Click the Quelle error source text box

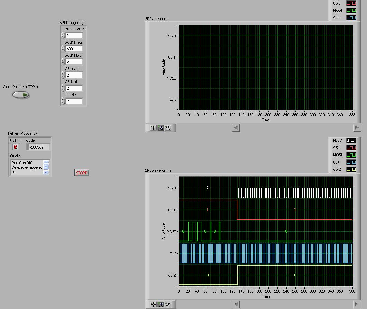[27, 167]
